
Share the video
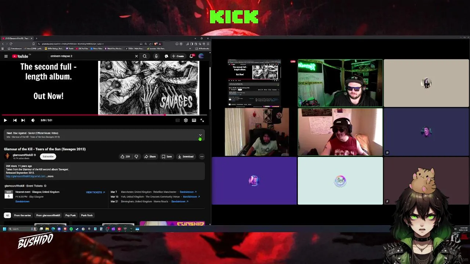pyautogui.click(x=150, y=157)
